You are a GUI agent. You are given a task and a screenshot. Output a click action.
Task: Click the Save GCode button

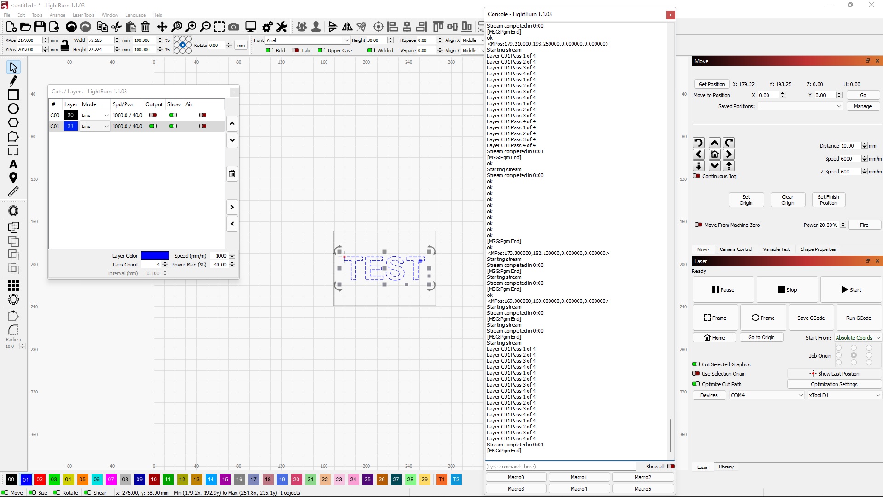[811, 318]
